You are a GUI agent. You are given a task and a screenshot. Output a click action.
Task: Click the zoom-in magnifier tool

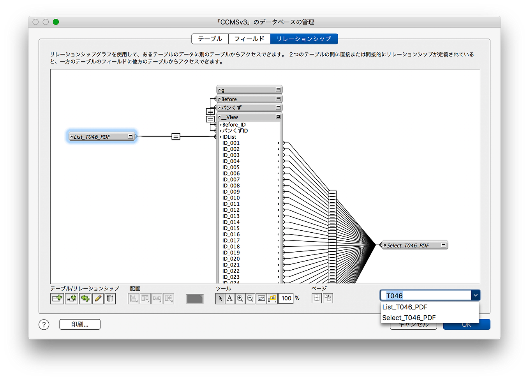240,298
